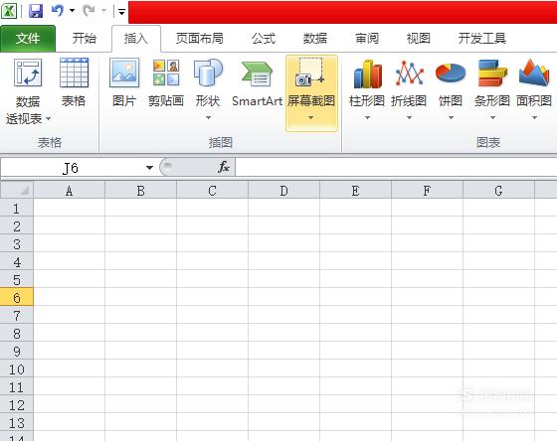Click the 柱形图 column chart icon

367,73
